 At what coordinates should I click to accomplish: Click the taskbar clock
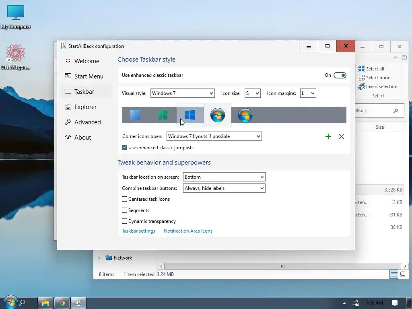[x=375, y=303]
